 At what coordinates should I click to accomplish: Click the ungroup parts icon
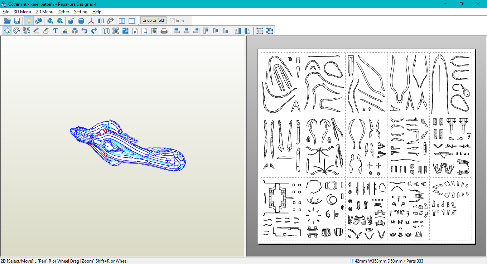(x=270, y=31)
